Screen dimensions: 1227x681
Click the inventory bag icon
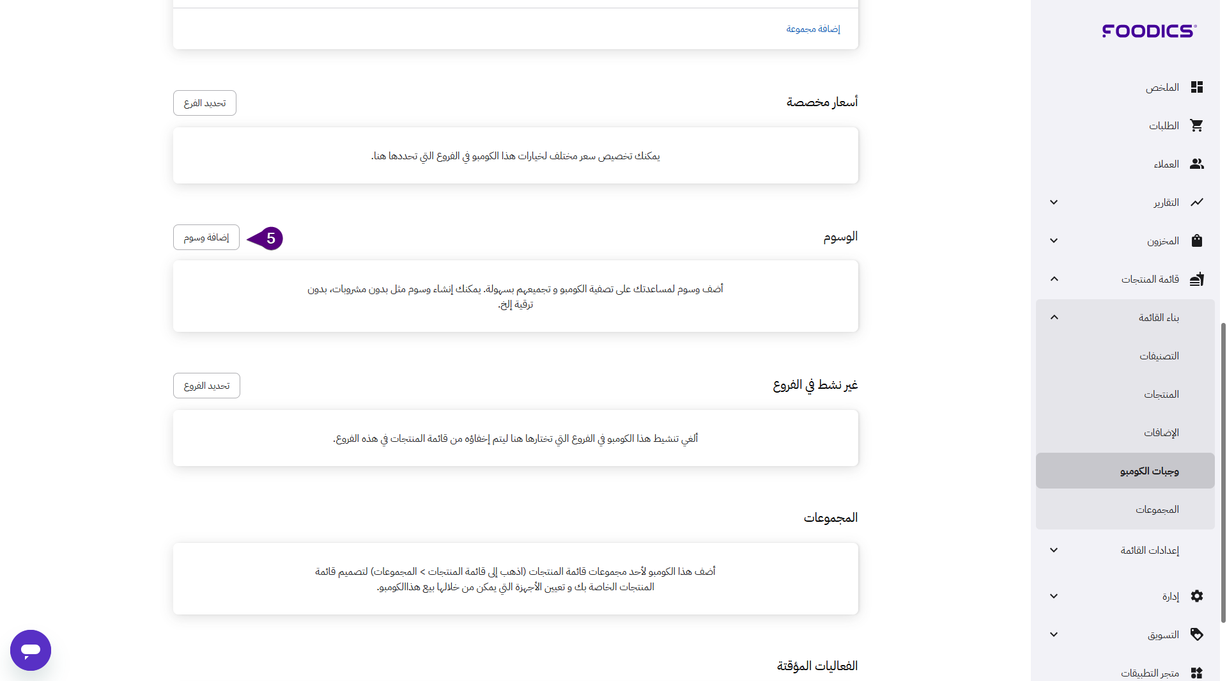(x=1196, y=241)
